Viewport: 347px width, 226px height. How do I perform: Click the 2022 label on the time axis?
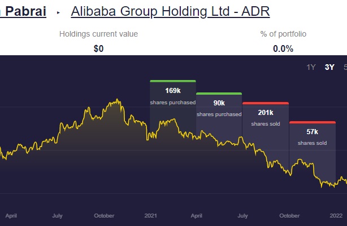point(336,215)
